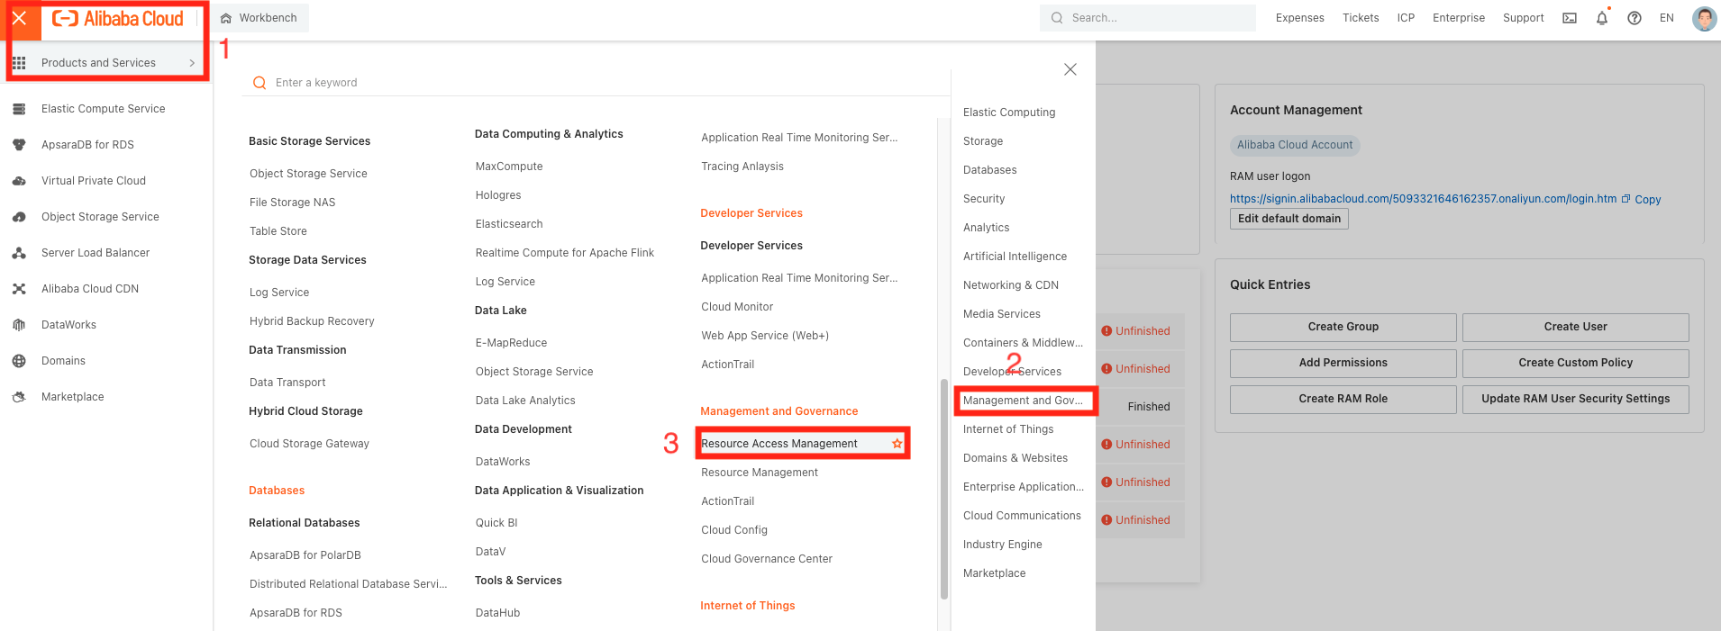Viewport: 1721px width, 631px height.
Task: Click the keyword search magnifier icon
Action: click(x=260, y=83)
